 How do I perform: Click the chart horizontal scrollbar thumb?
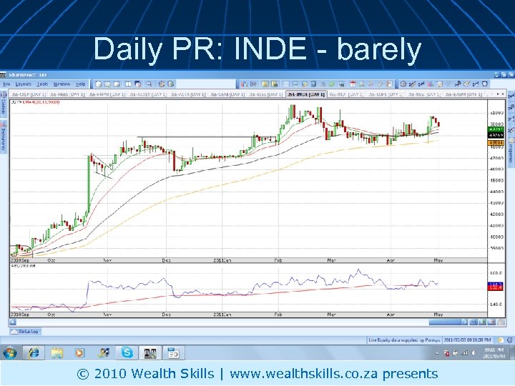pos(445,322)
